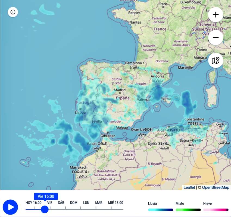Click the Mixto green color scale

coord(188,210)
